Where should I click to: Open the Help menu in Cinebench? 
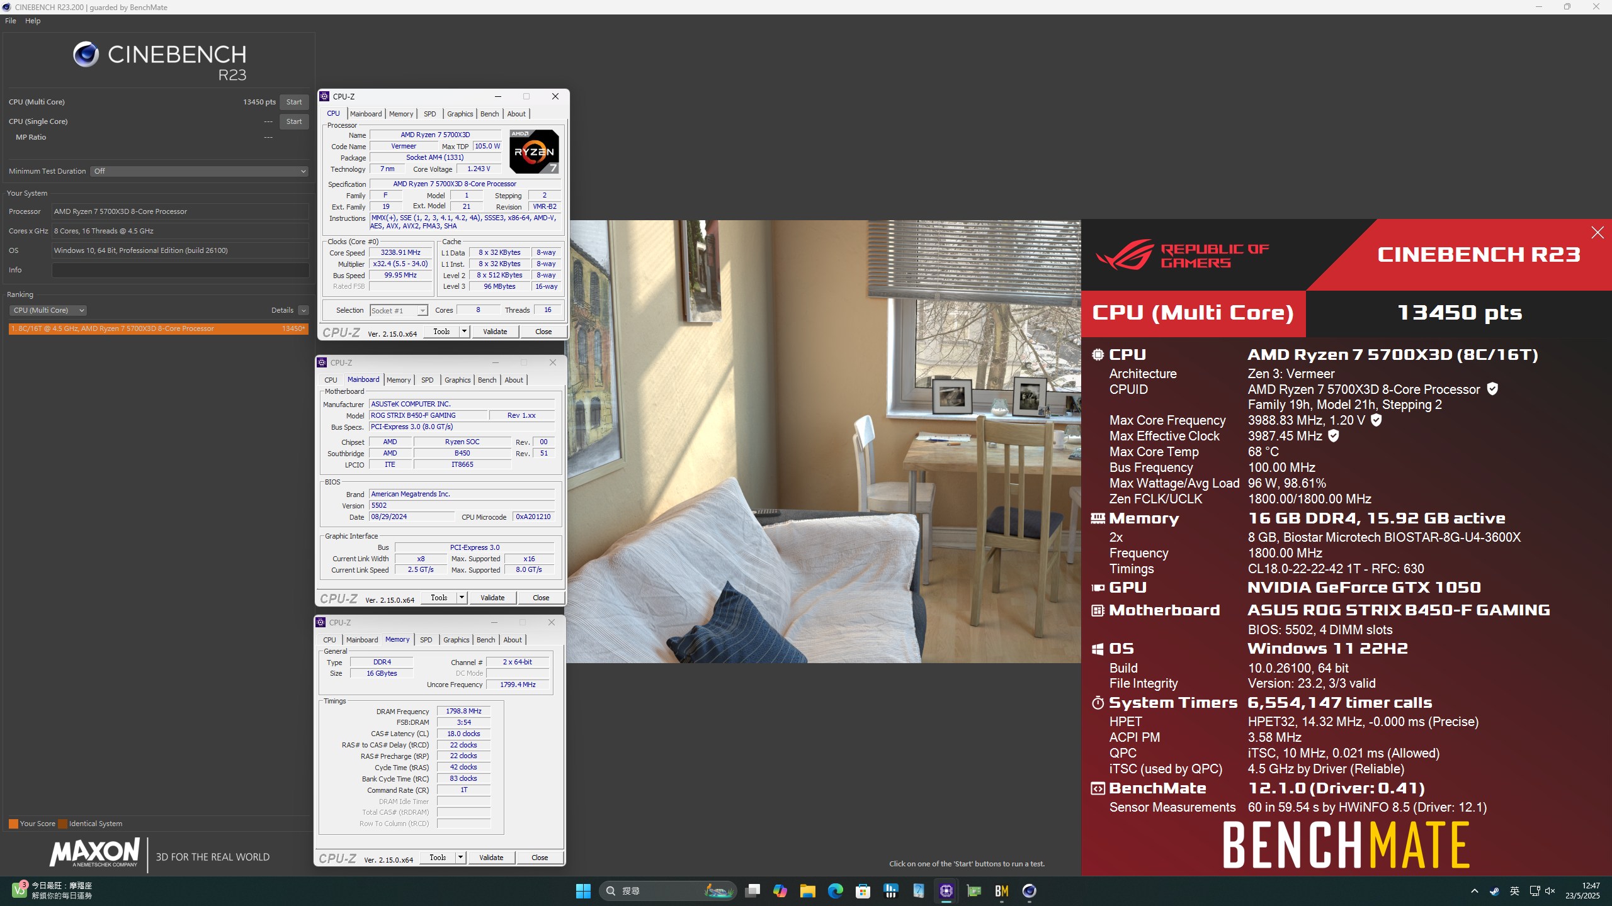click(x=33, y=21)
